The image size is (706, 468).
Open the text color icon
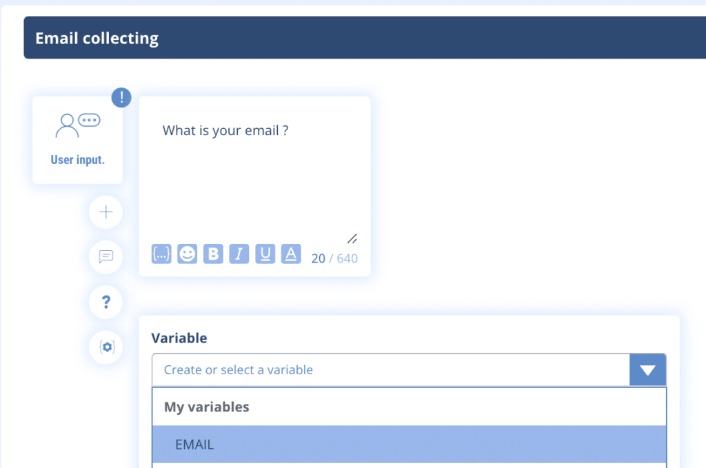291,254
